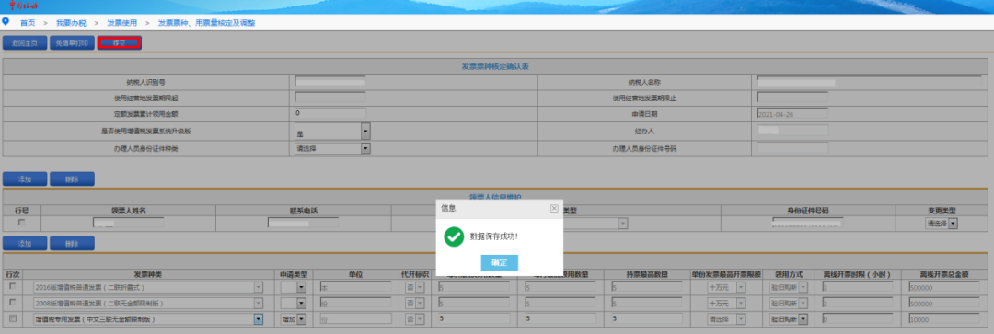
Task: Tick checkbox for the 2016版增值税普通发票 row
Action: [x=13, y=287]
